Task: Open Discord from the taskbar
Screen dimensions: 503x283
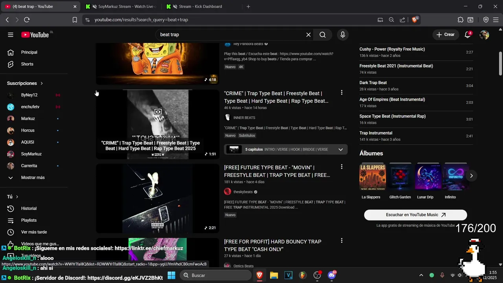Action: (332, 275)
